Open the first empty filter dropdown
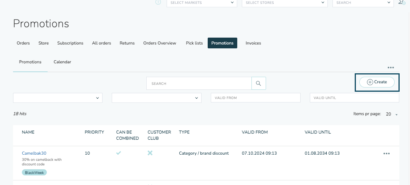This screenshot has width=410, height=185. [58, 98]
